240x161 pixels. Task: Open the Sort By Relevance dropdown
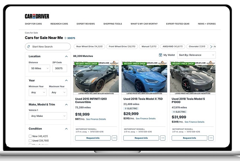(197, 55)
